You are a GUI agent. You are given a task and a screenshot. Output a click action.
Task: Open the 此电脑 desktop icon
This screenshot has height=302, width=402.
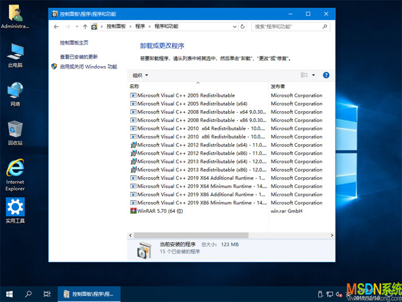15,55
